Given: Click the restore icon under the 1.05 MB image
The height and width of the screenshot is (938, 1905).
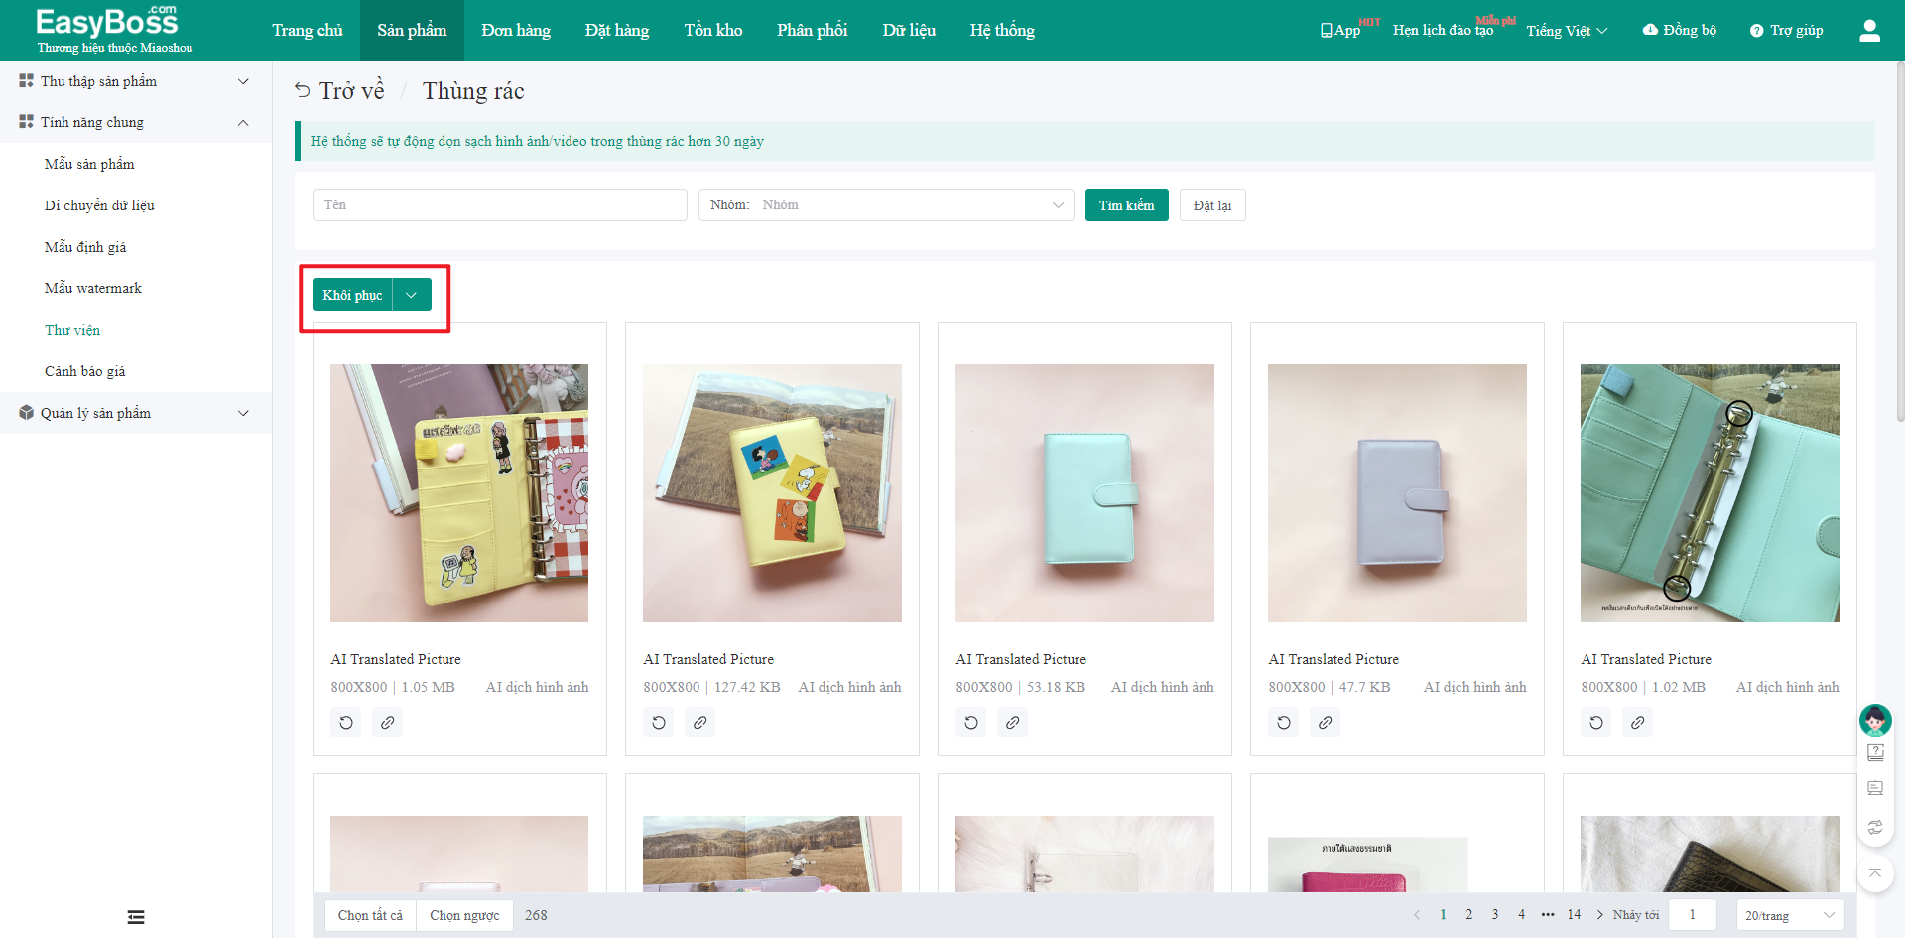Looking at the screenshot, I should click(346, 723).
